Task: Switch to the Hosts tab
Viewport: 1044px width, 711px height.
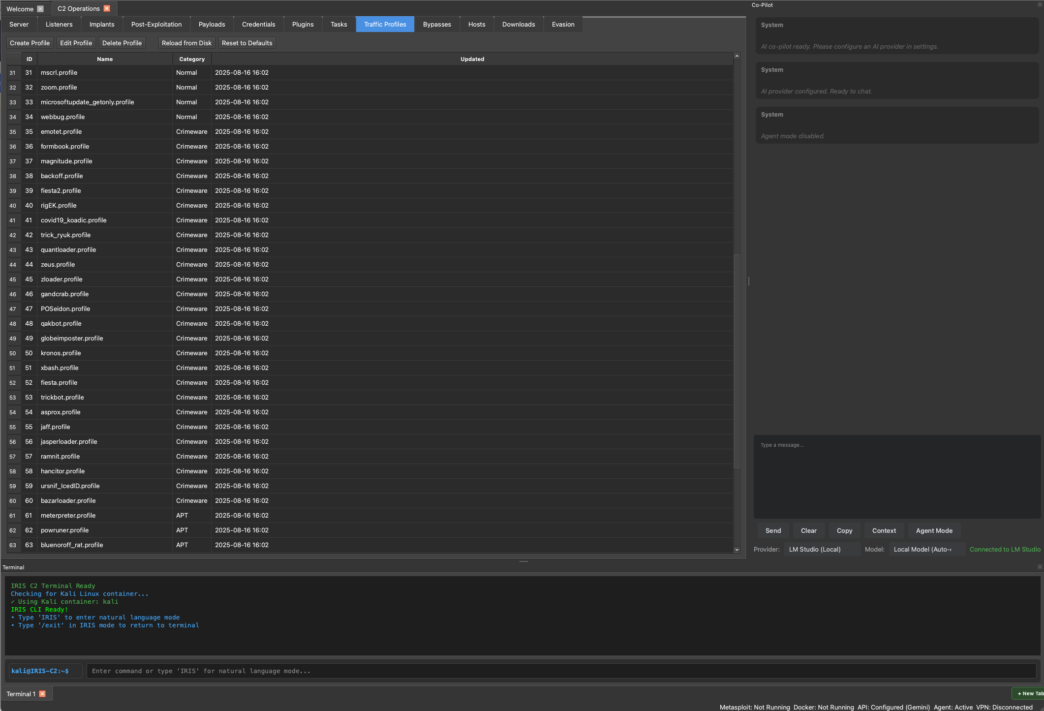Action: [477, 24]
